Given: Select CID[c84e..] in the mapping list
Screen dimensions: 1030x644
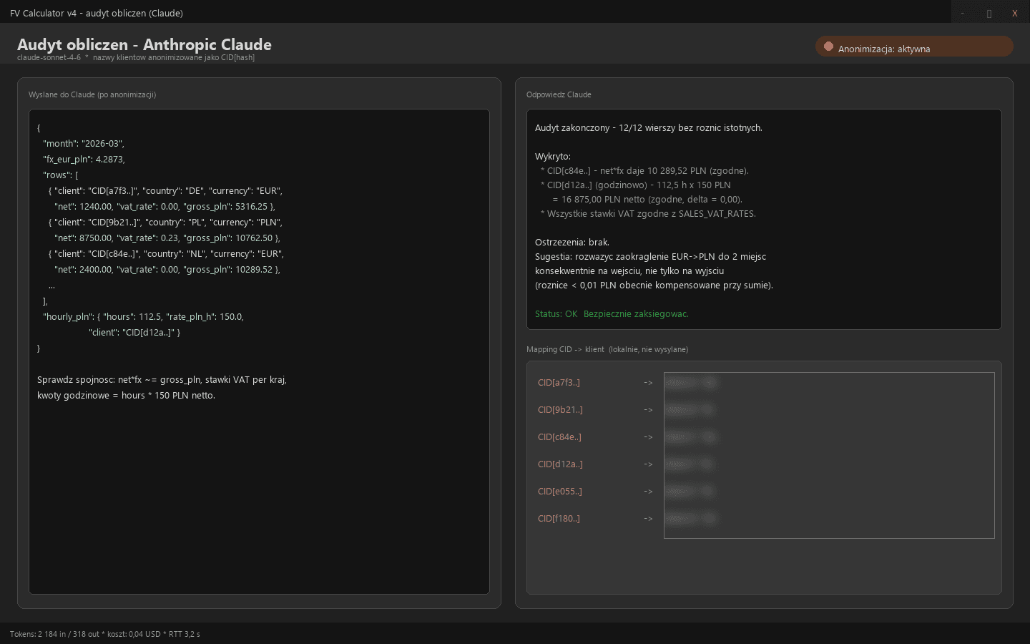Looking at the screenshot, I should click(559, 437).
